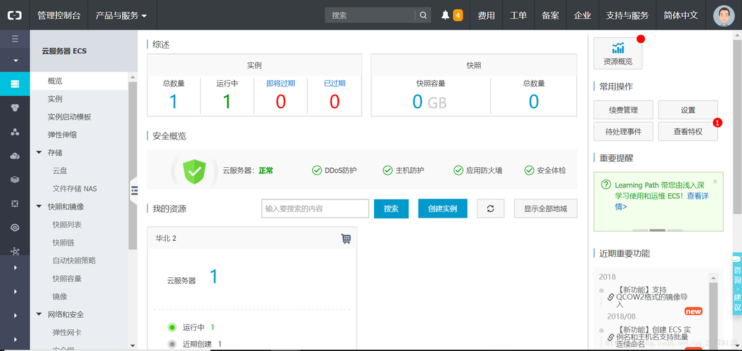This screenshot has height=351, width=742.
Task: Close the Learning Path reminder with X
Action: pyautogui.click(x=715, y=181)
